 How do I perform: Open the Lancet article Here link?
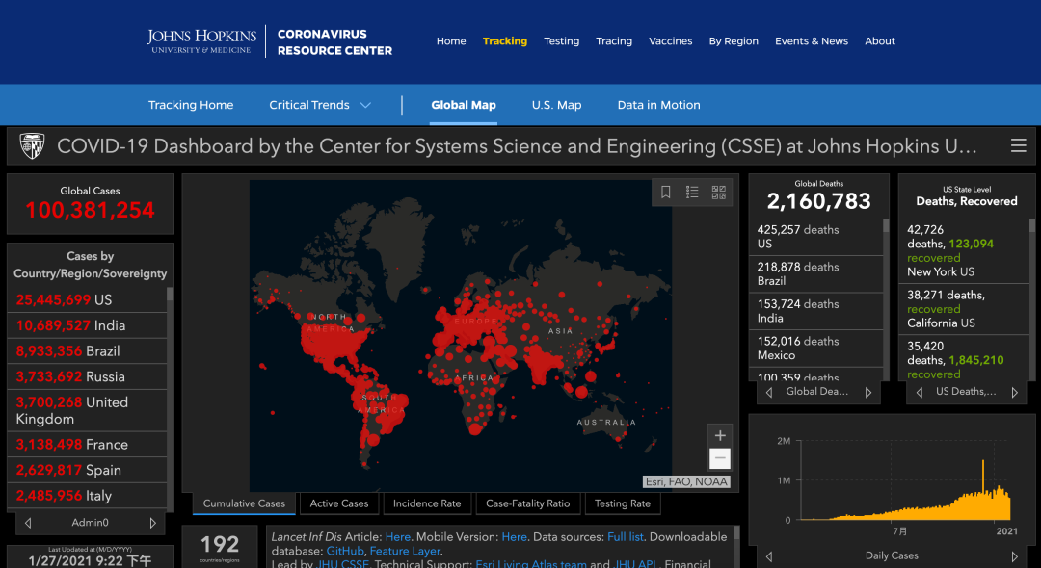398,537
